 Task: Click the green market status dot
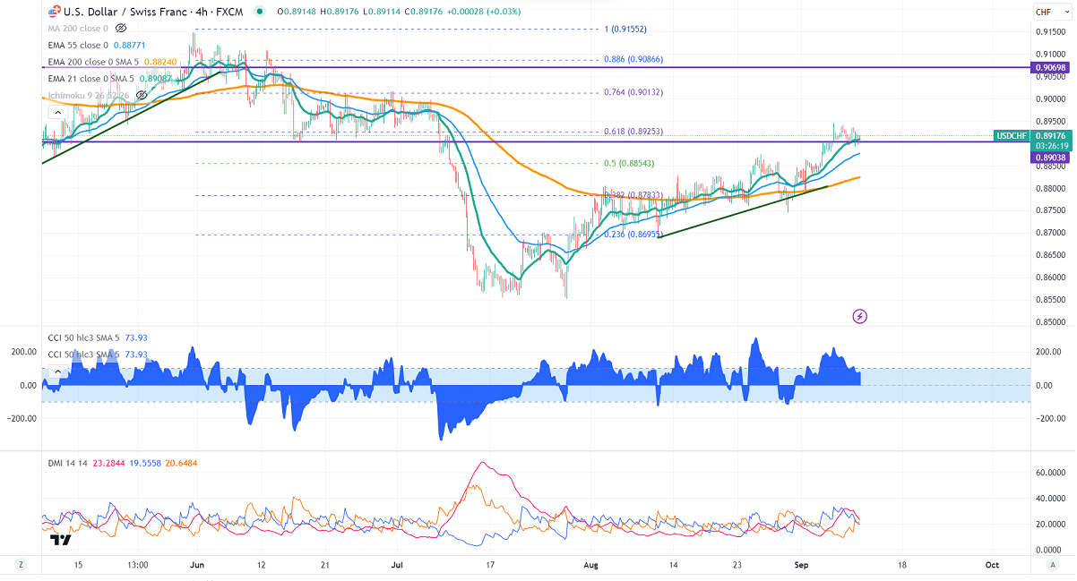[x=260, y=12]
